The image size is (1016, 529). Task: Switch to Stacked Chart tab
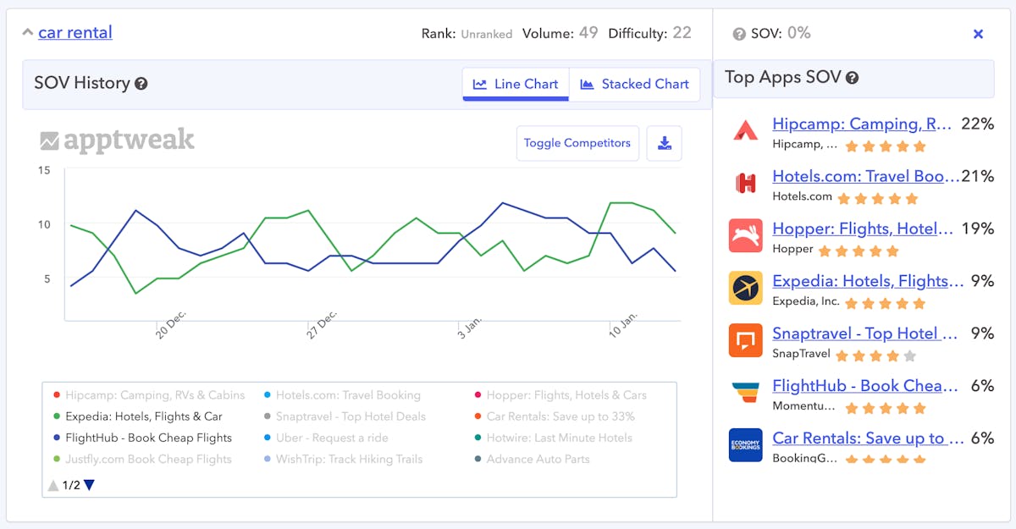(x=635, y=84)
